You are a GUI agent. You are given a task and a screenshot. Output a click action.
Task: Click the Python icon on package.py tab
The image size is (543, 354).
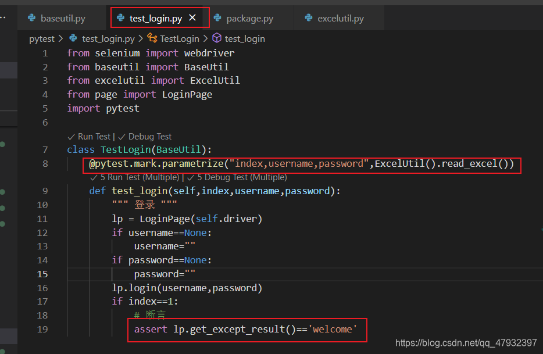(x=217, y=17)
